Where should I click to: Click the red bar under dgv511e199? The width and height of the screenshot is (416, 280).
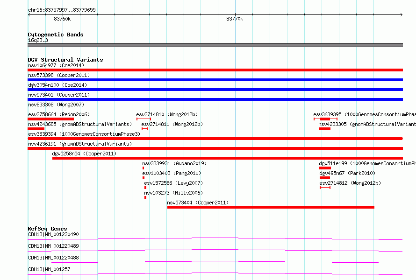point(325,168)
